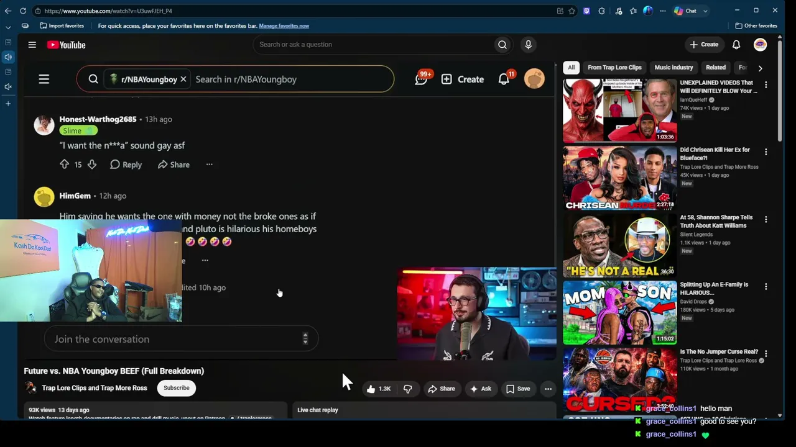Add a new tab in vertical sidebar
The width and height of the screenshot is (796, 447).
click(x=8, y=104)
